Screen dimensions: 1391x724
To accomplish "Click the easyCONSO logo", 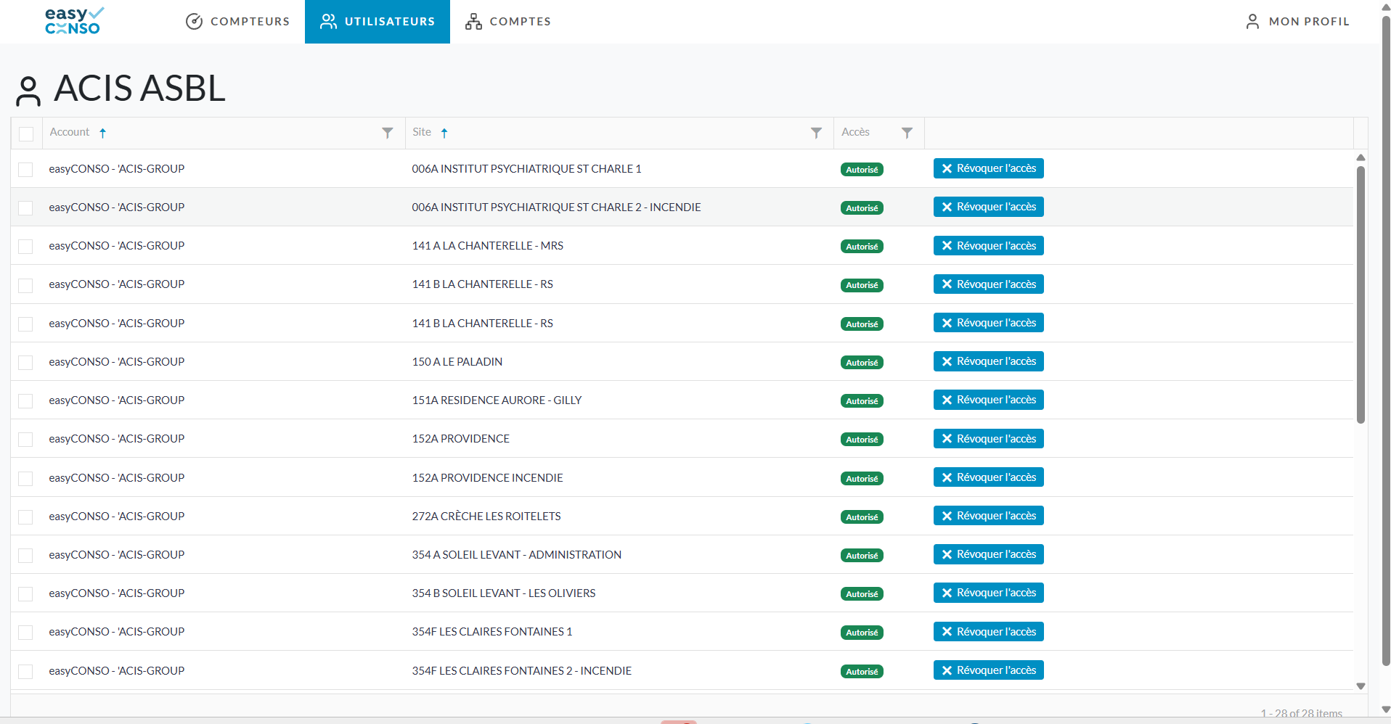I will click(x=73, y=21).
